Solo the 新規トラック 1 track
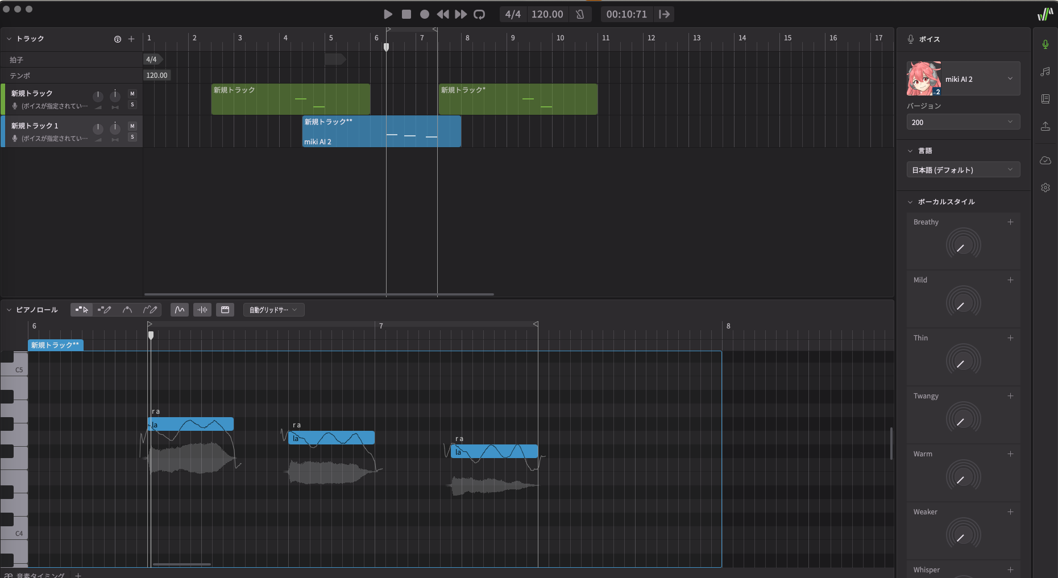Image resolution: width=1058 pixels, height=578 pixels. pyautogui.click(x=132, y=137)
